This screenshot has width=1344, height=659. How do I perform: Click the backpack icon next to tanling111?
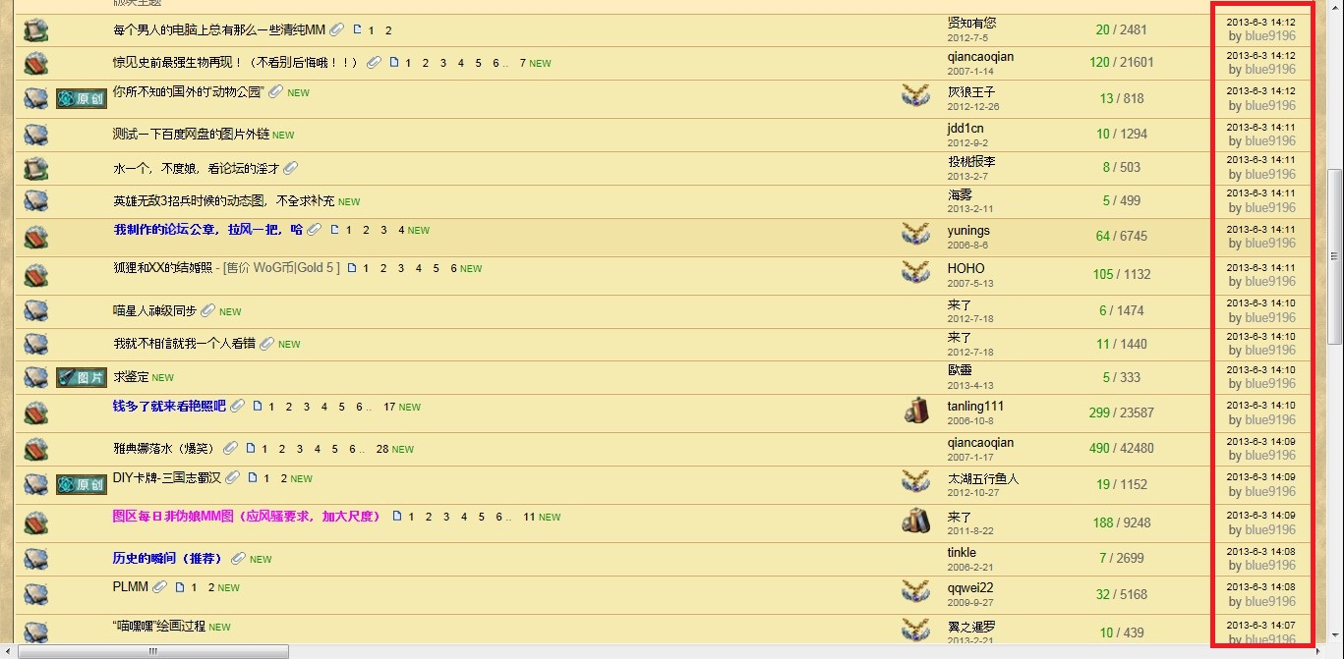pyautogui.click(x=915, y=411)
